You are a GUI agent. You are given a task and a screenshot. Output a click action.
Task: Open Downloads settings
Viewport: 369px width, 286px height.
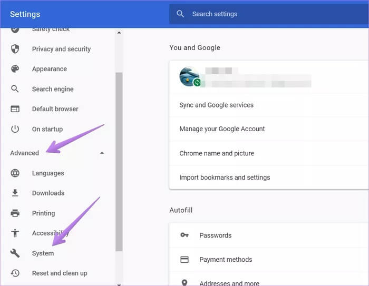tap(48, 193)
